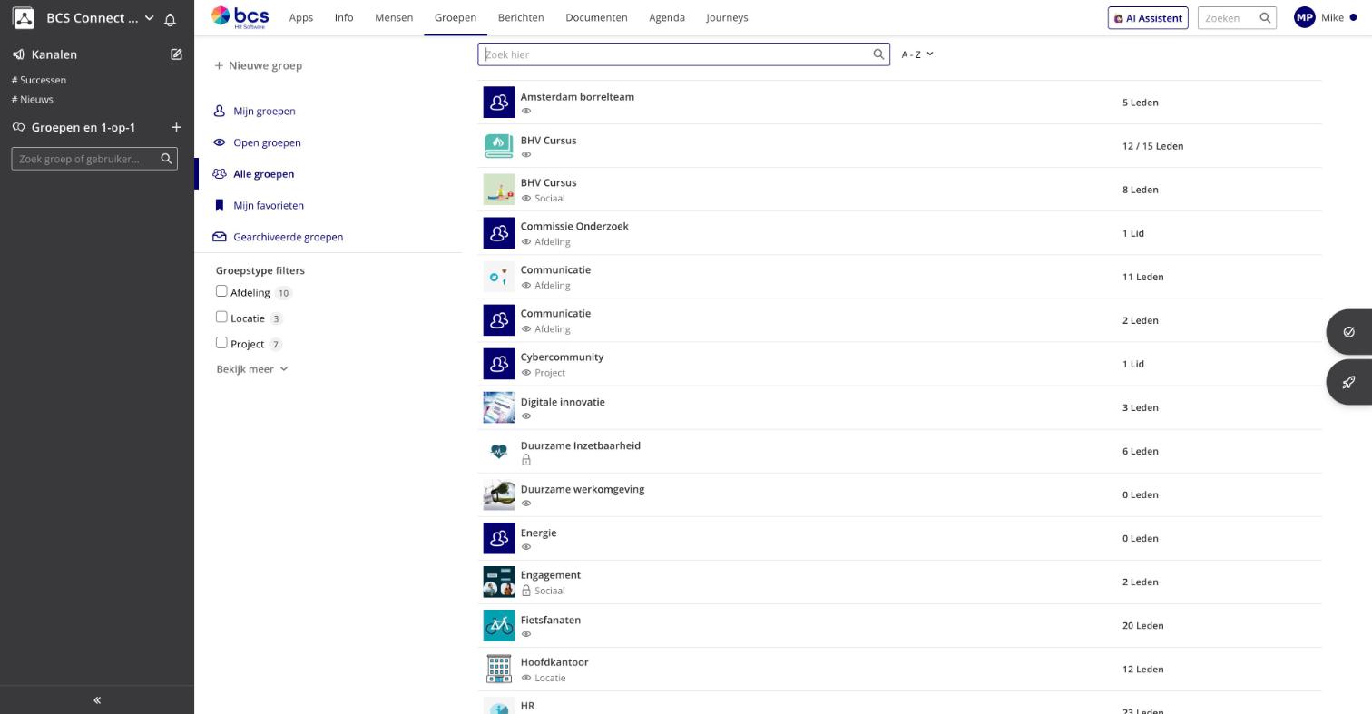Click the magnifier in the top Zoeken box
This screenshot has width=1372, height=714.
click(x=1265, y=18)
